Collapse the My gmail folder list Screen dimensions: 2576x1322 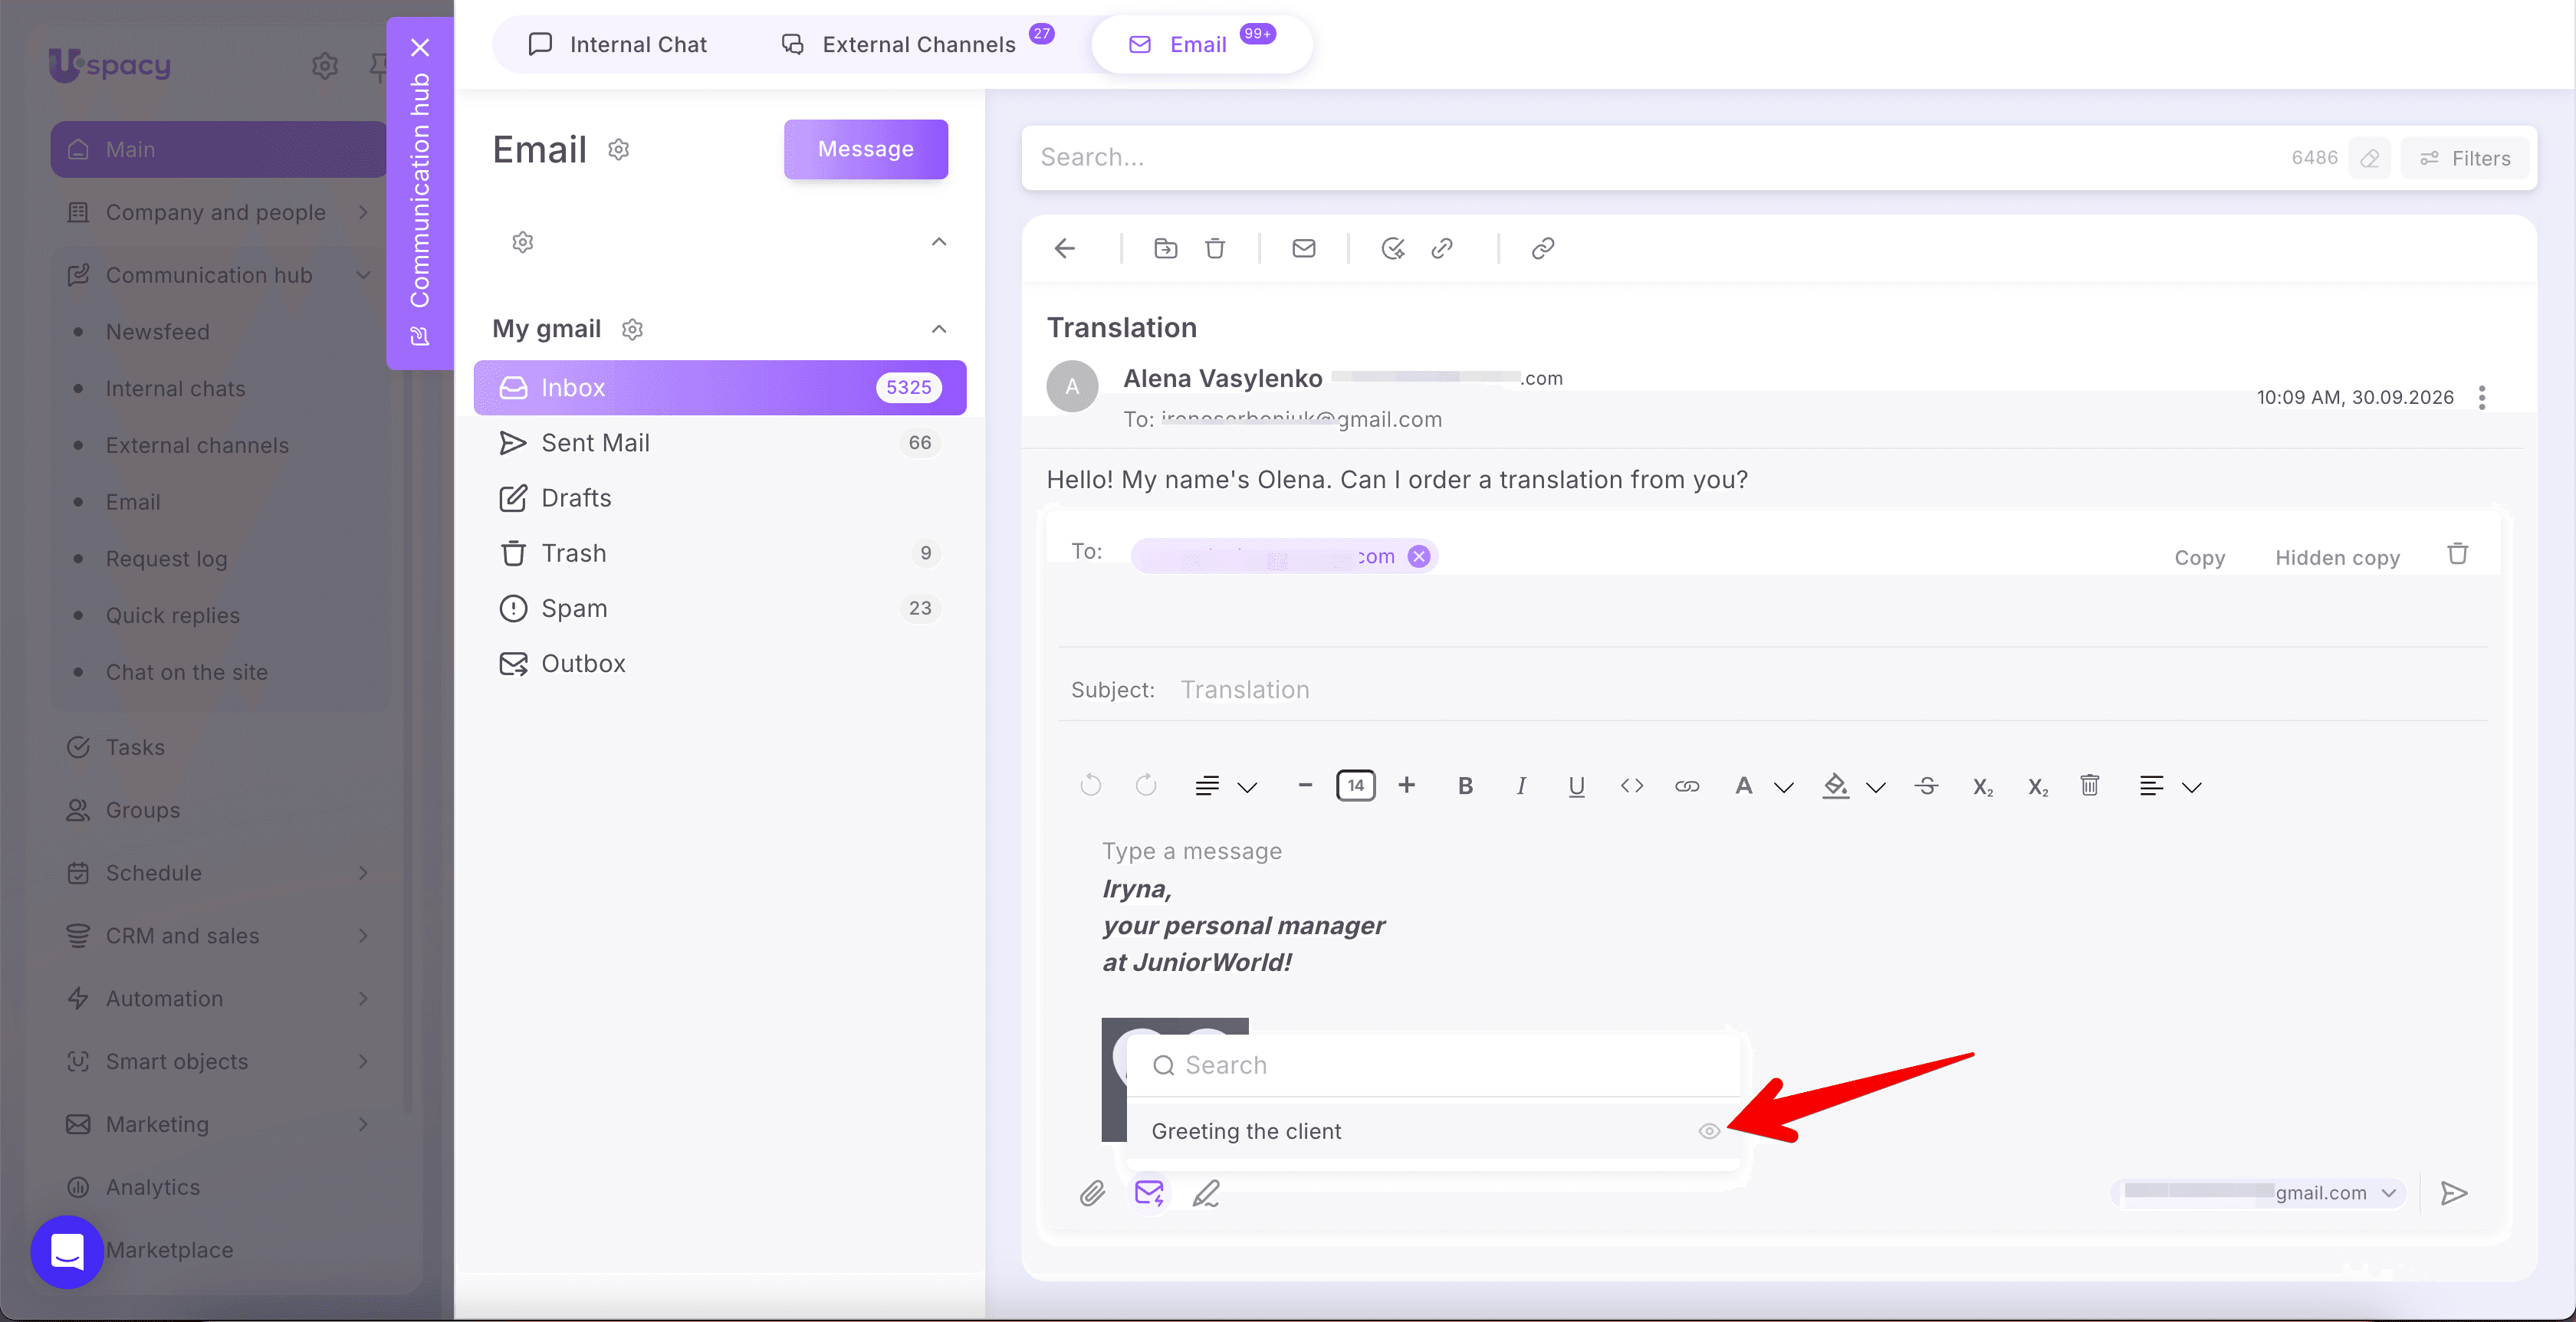pos(939,329)
